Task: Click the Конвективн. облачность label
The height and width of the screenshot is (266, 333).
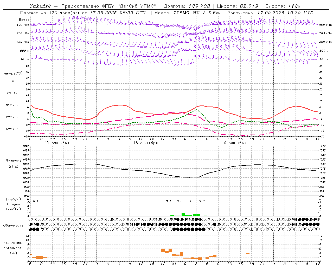Action: tap(13, 245)
